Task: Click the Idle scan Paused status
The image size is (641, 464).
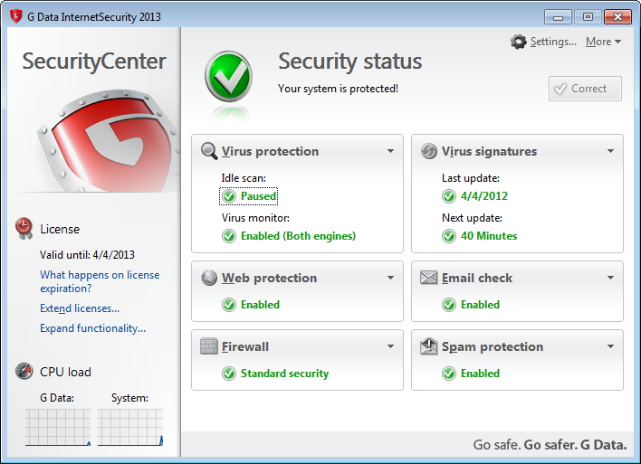Action: 258,196
